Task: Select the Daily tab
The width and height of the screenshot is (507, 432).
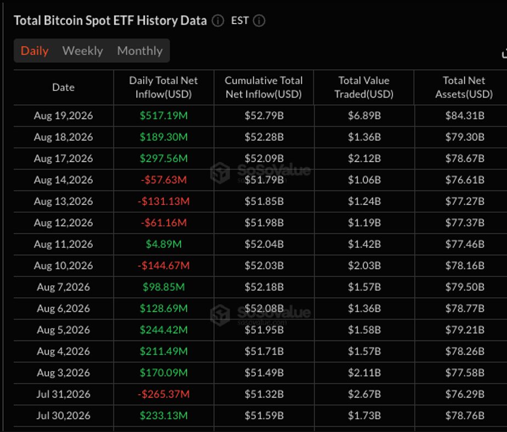Action: [x=35, y=51]
